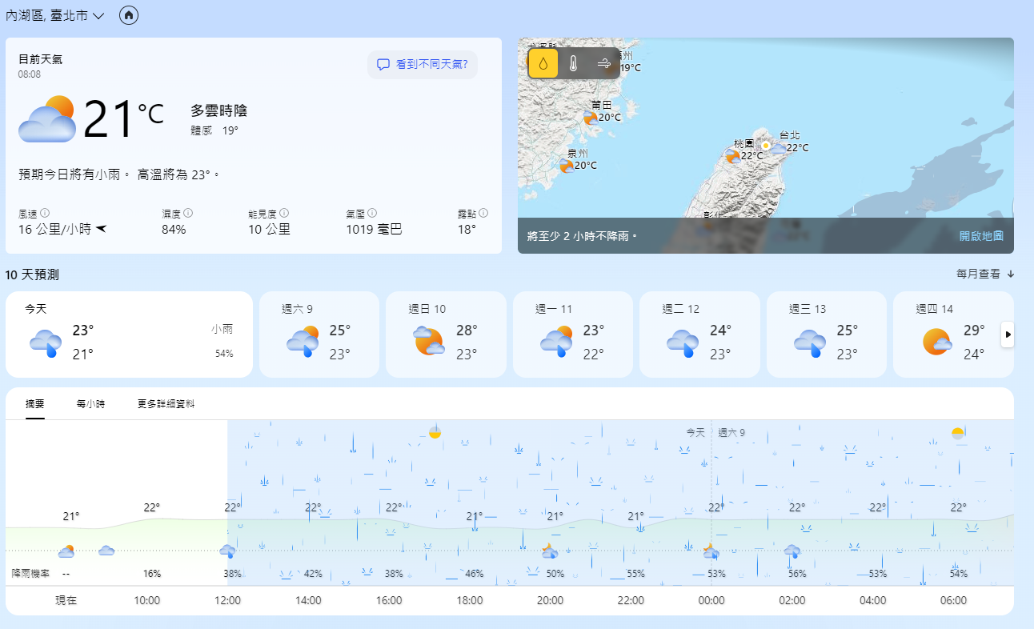Select the 週日 10 forecast card
Image resolution: width=1034 pixels, height=629 pixels.
[446, 334]
